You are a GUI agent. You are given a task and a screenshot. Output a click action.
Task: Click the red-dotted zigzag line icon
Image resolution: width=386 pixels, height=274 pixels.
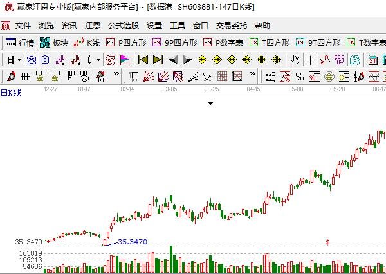(x=325, y=60)
